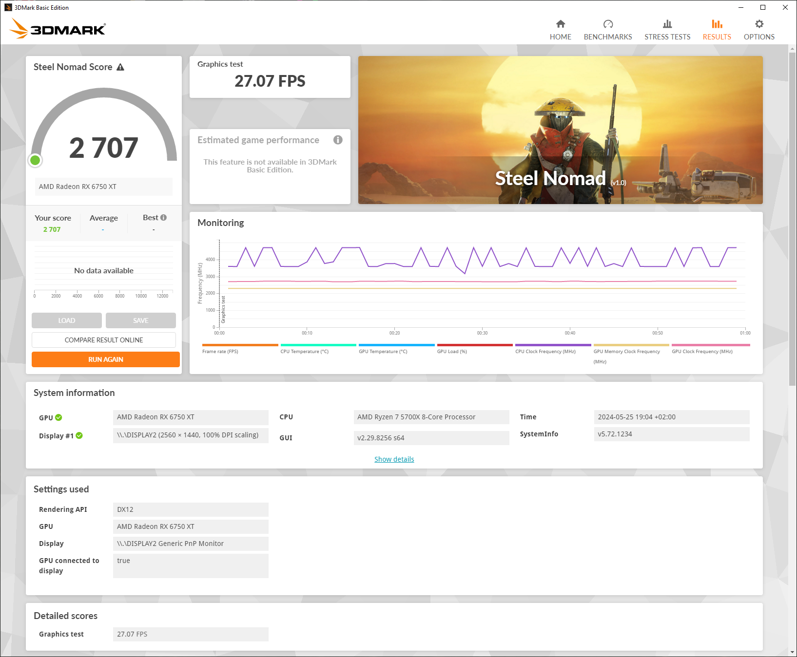The height and width of the screenshot is (657, 797).
Task: Click the 2024-05-25 19:04 time value
Action: 672,417
